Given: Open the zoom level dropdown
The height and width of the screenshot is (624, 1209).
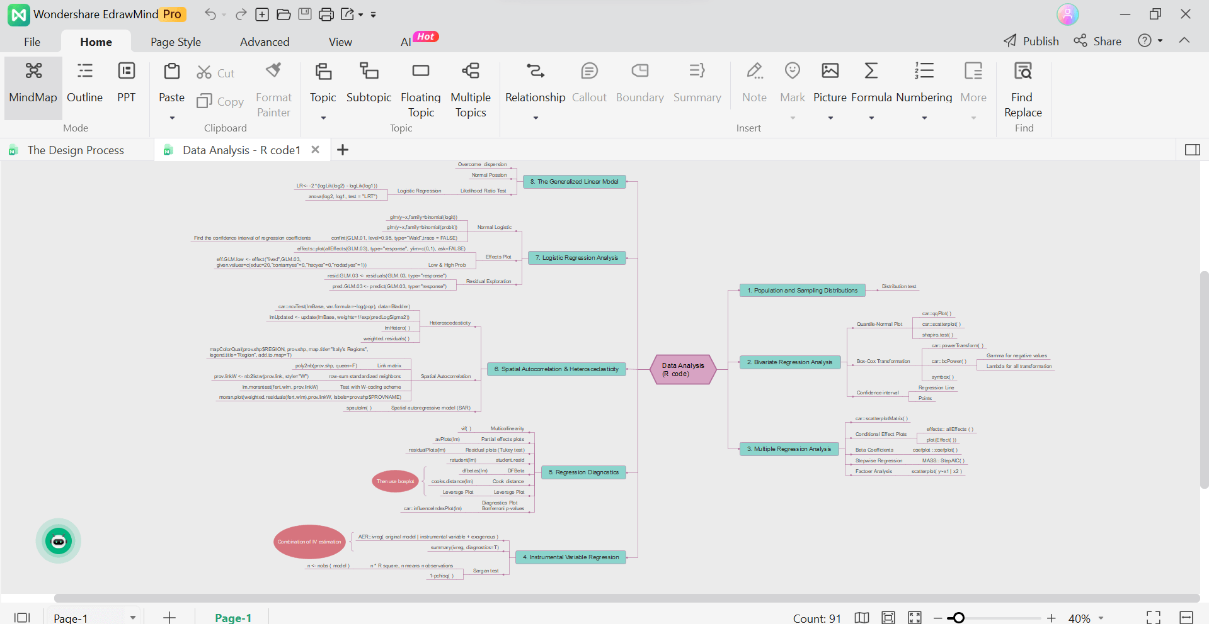Looking at the screenshot, I should [x=1101, y=618].
